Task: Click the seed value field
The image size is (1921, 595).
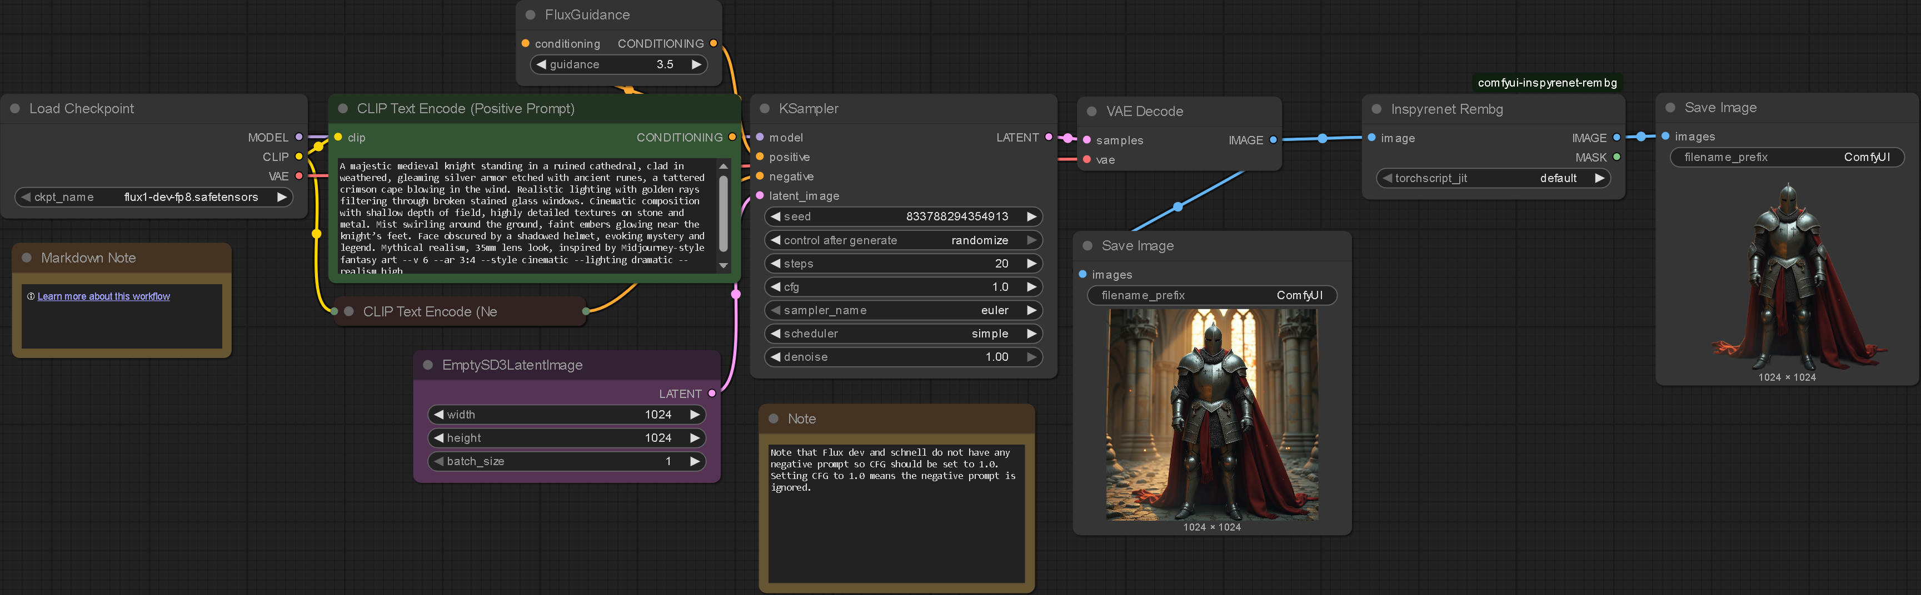Action: pos(904,216)
